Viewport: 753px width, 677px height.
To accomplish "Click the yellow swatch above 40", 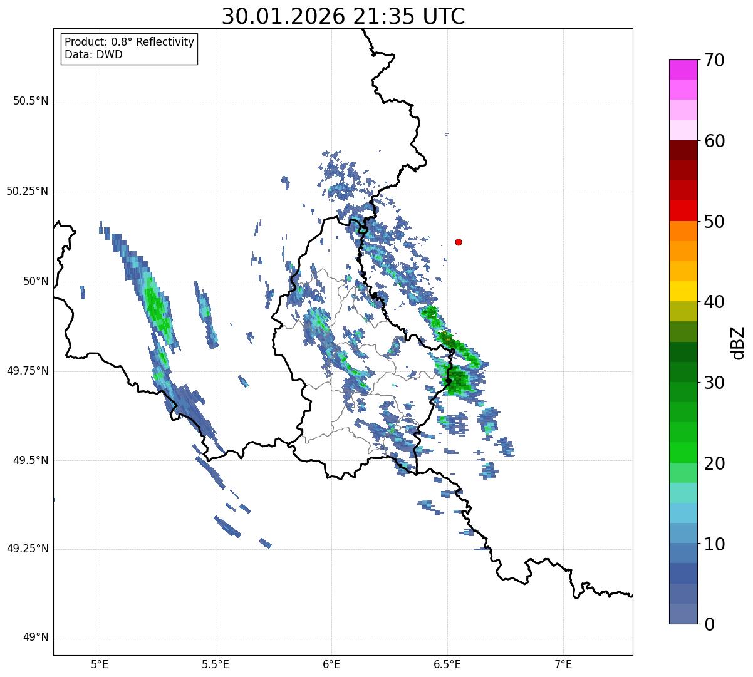I will pos(683,291).
